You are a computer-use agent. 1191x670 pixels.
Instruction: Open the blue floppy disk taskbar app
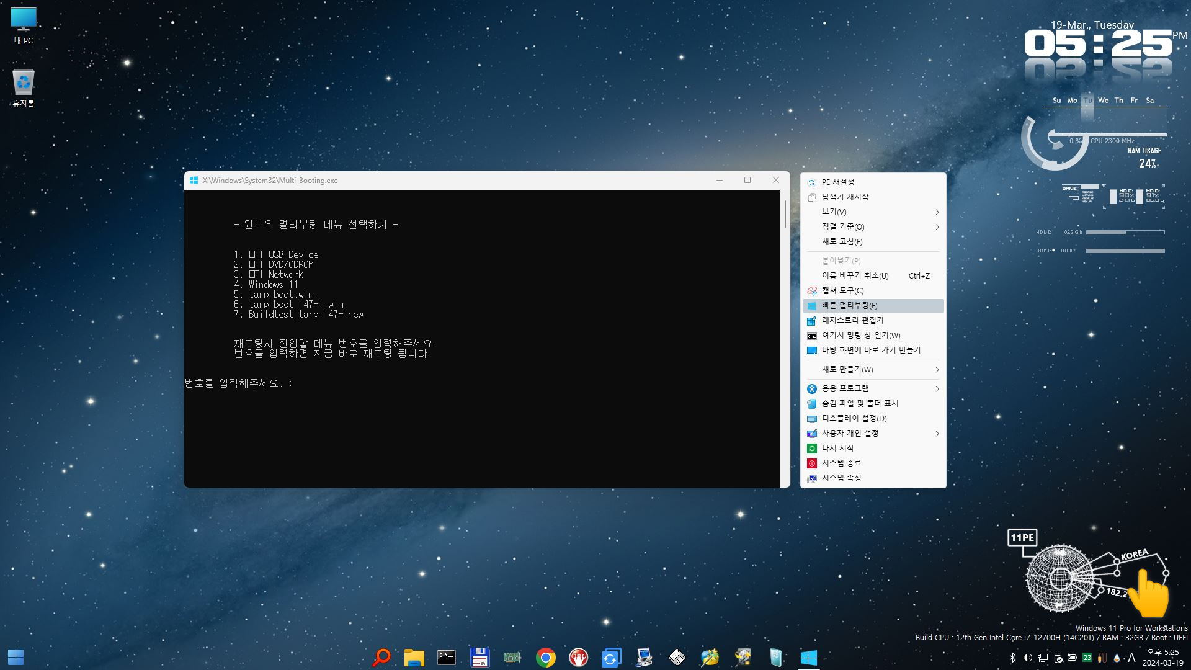pyautogui.click(x=480, y=657)
